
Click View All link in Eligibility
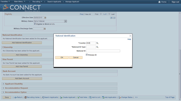pyautogui.click(x=88, y=14)
